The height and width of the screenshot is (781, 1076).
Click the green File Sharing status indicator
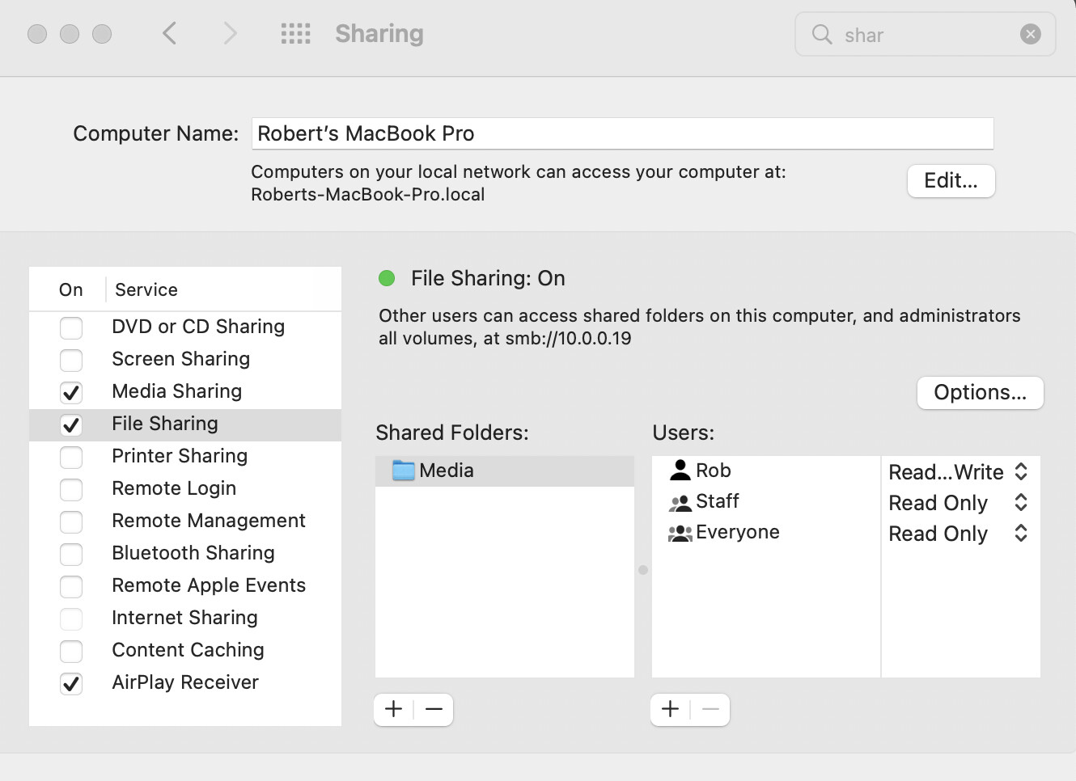pyautogui.click(x=387, y=278)
